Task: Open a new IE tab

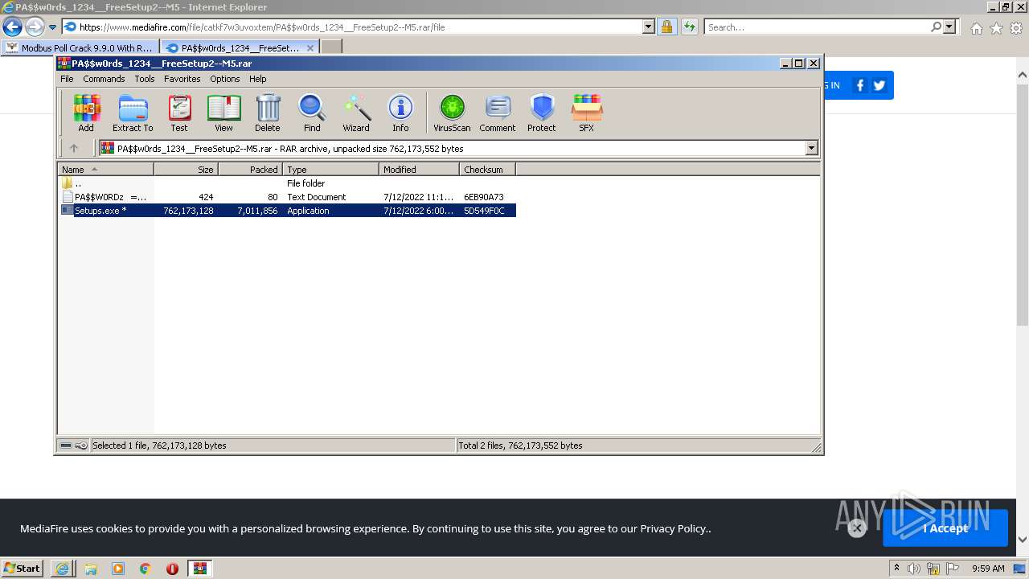Action: [331, 47]
